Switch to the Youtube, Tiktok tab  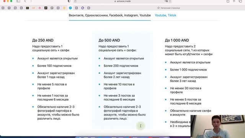click(x=165, y=15)
